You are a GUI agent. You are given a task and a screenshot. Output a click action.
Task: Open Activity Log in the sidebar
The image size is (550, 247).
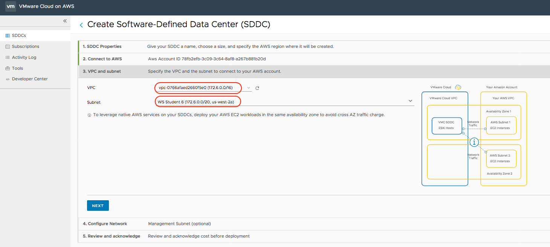click(24, 57)
